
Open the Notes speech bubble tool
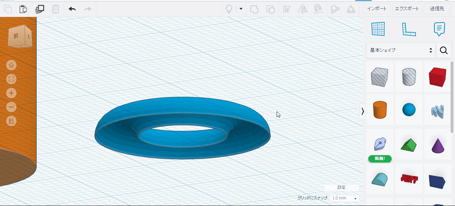pos(439,29)
